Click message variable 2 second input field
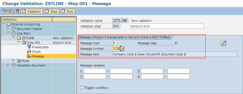This screenshot has width=243, height=94. [179, 71]
